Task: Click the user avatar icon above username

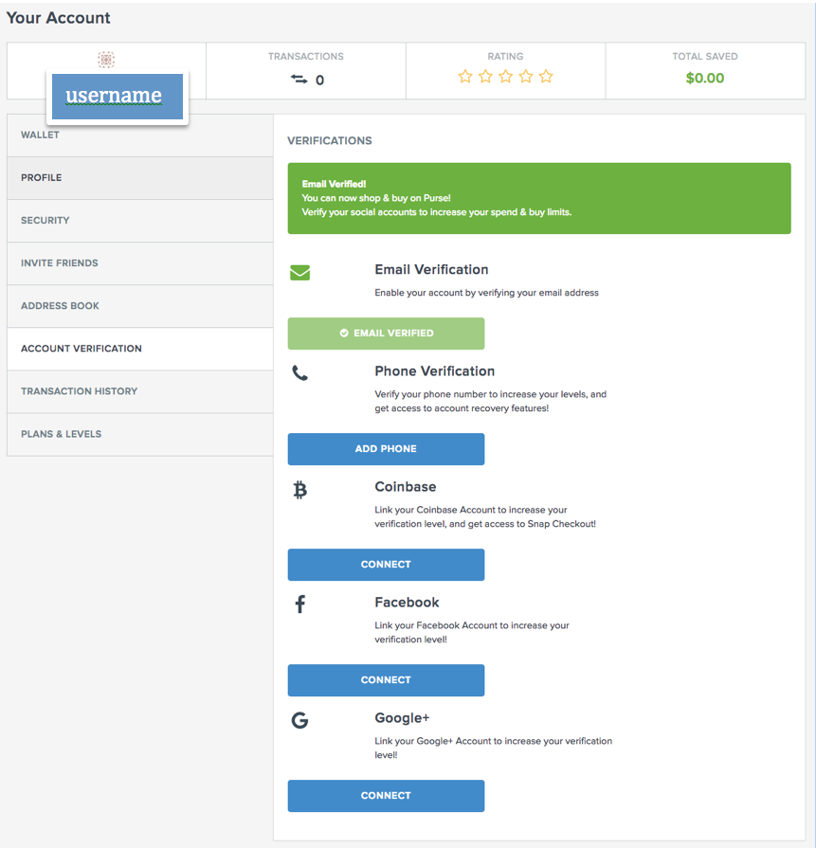Action: coord(106,60)
